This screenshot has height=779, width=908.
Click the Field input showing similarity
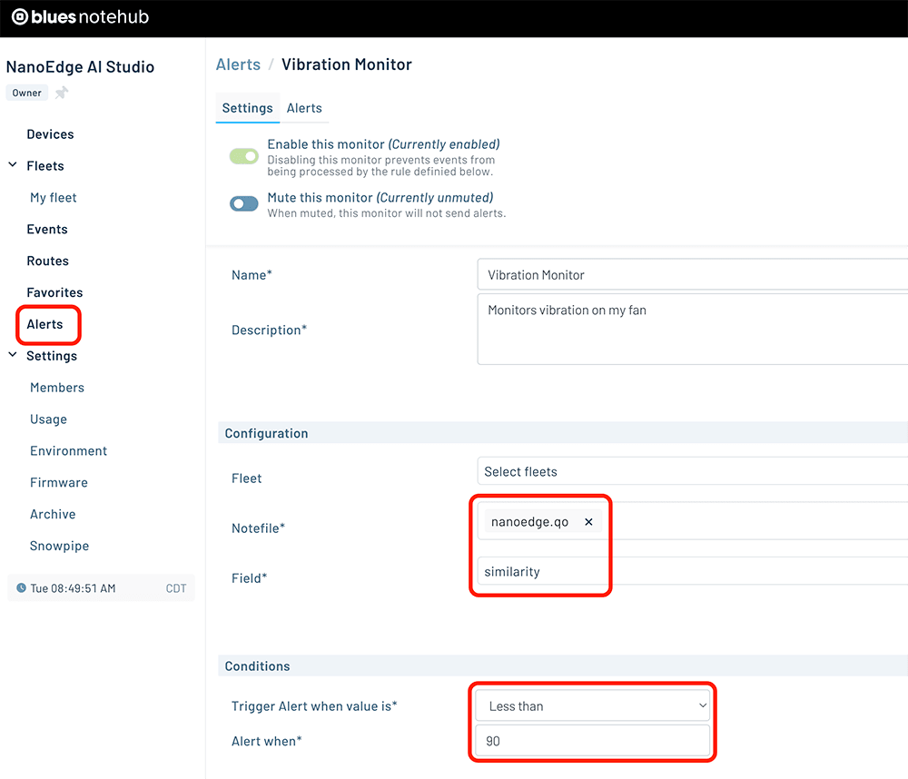[693, 572]
